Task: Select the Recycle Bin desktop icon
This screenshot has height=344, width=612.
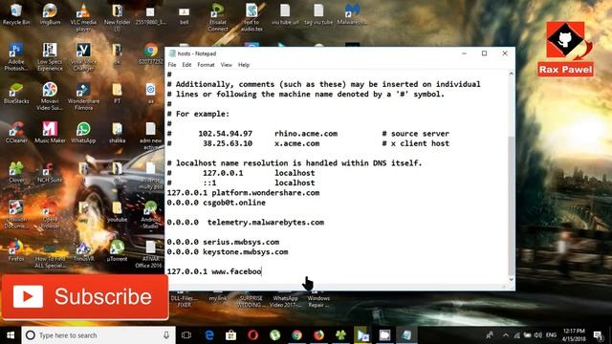Action: click(16, 14)
